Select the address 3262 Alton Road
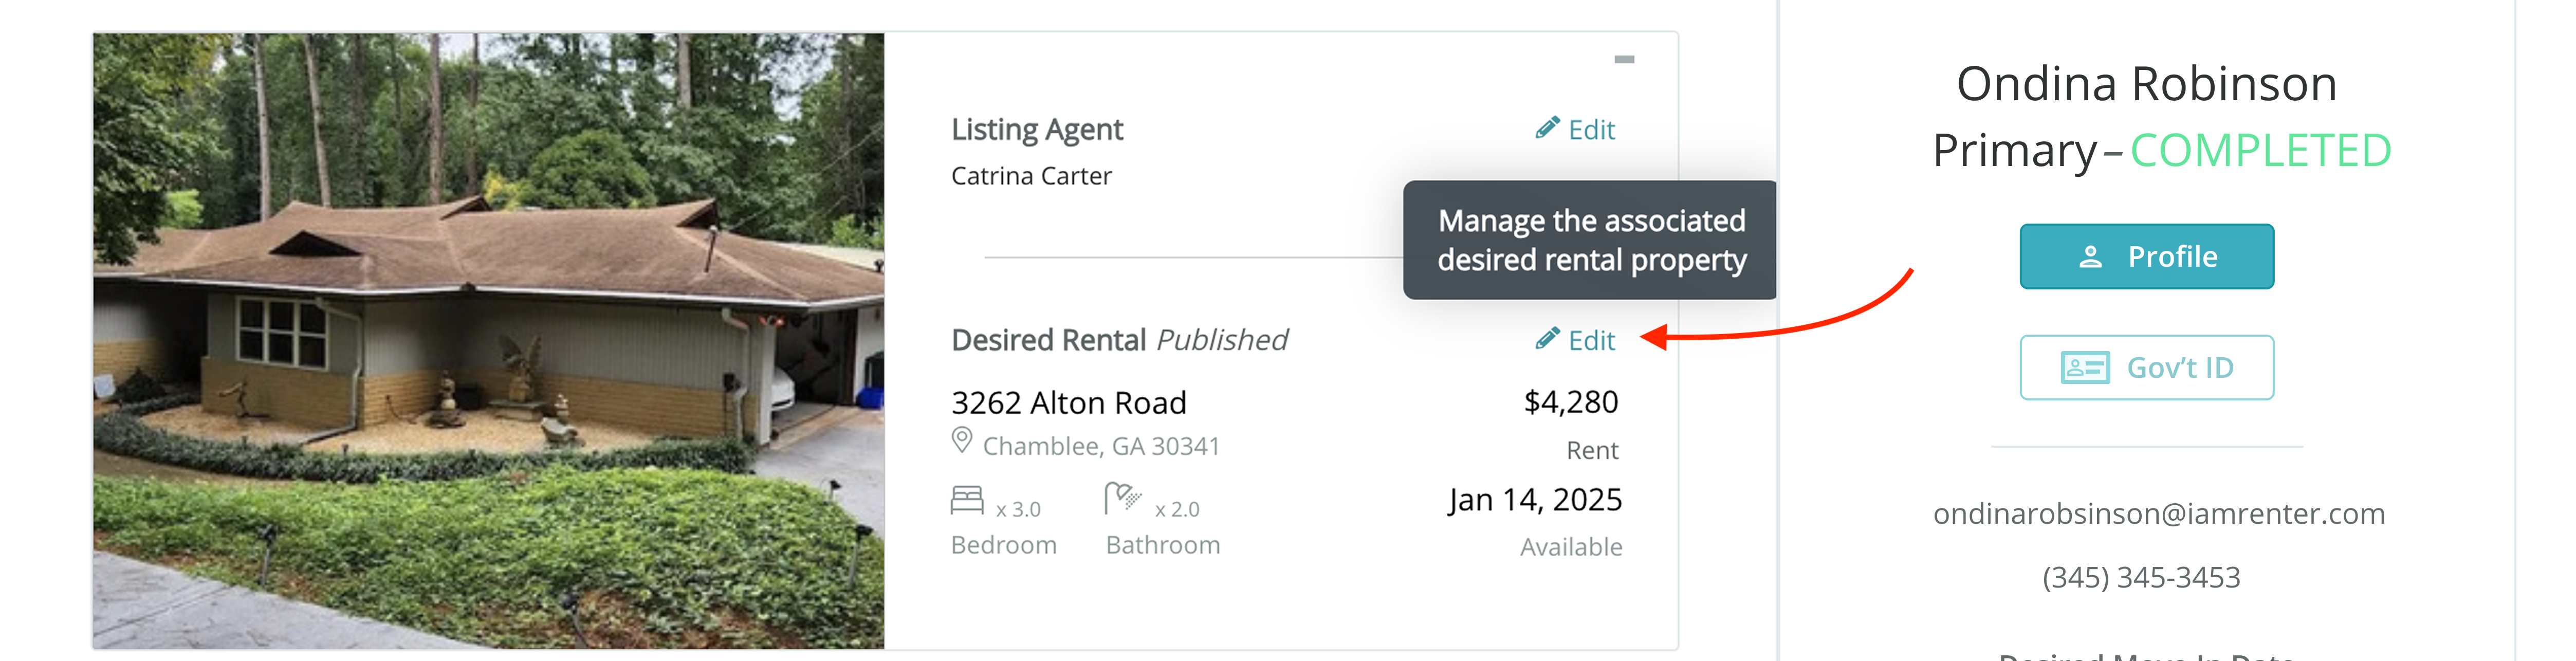Image resolution: width=2576 pixels, height=661 pixels. pos(1068,402)
